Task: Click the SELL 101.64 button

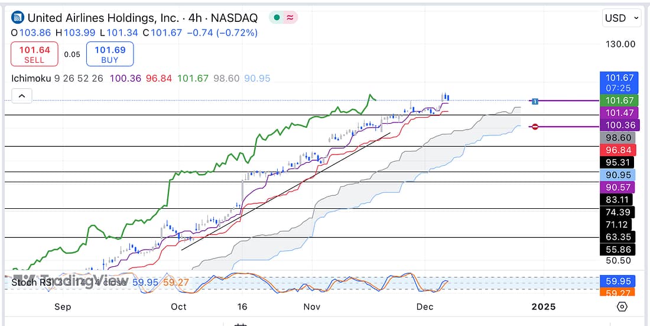Action: (x=34, y=55)
